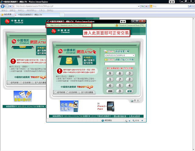Expand the main address bar history dropdown
The height and width of the screenshot is (151, 195).
click(x=139, y=6)
